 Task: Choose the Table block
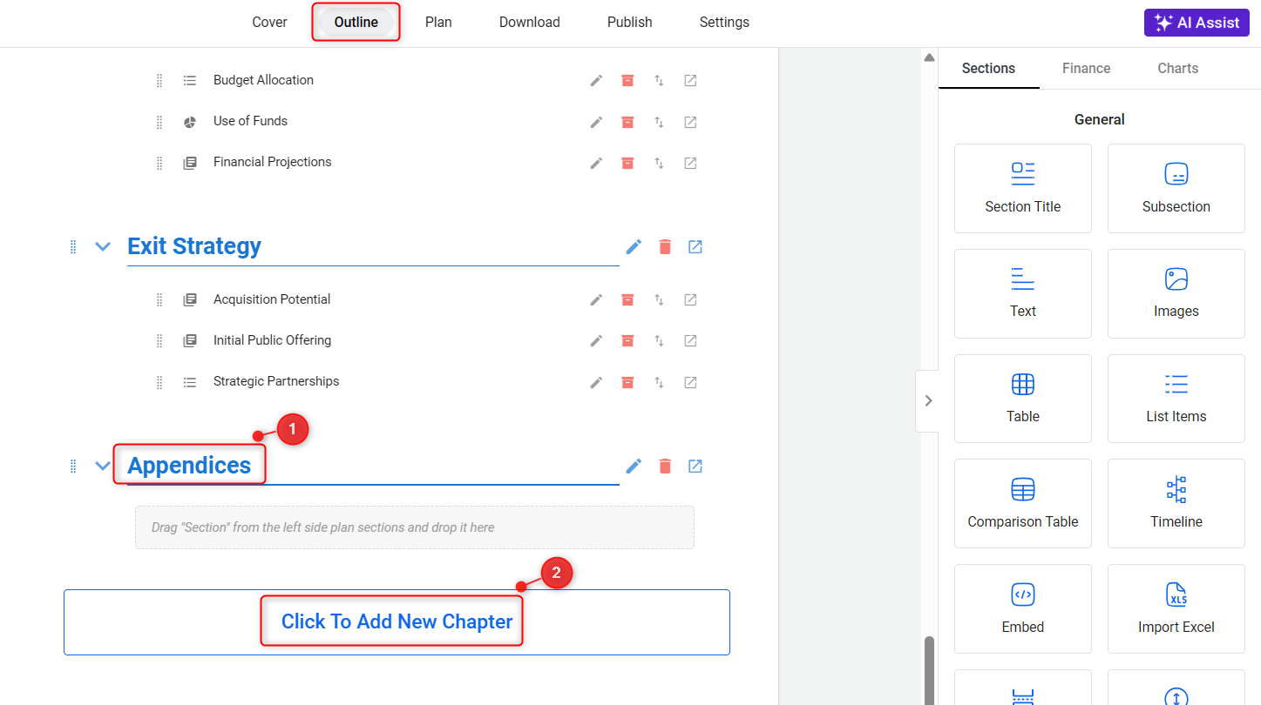[x=1023, y=399]
